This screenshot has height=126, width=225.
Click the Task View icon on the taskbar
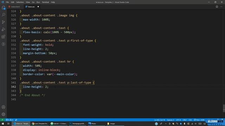click(8, 124)
